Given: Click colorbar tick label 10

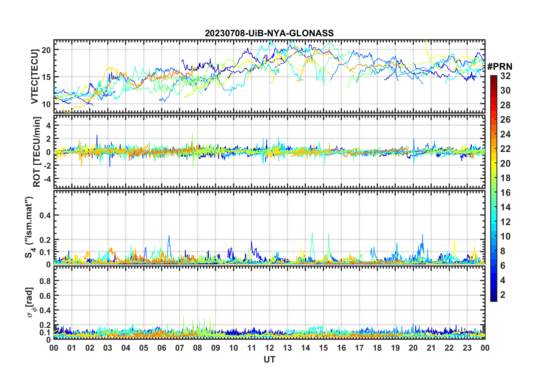Looking at the screenshot, I should (505, 236).
